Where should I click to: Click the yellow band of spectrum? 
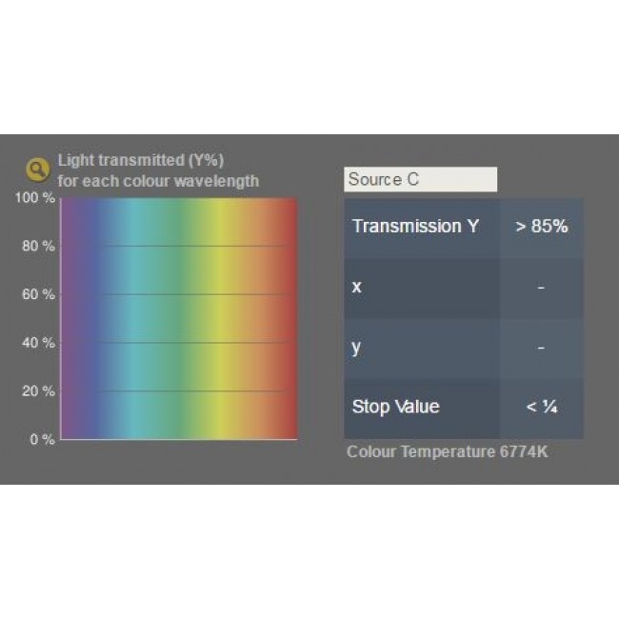[218, 319]
